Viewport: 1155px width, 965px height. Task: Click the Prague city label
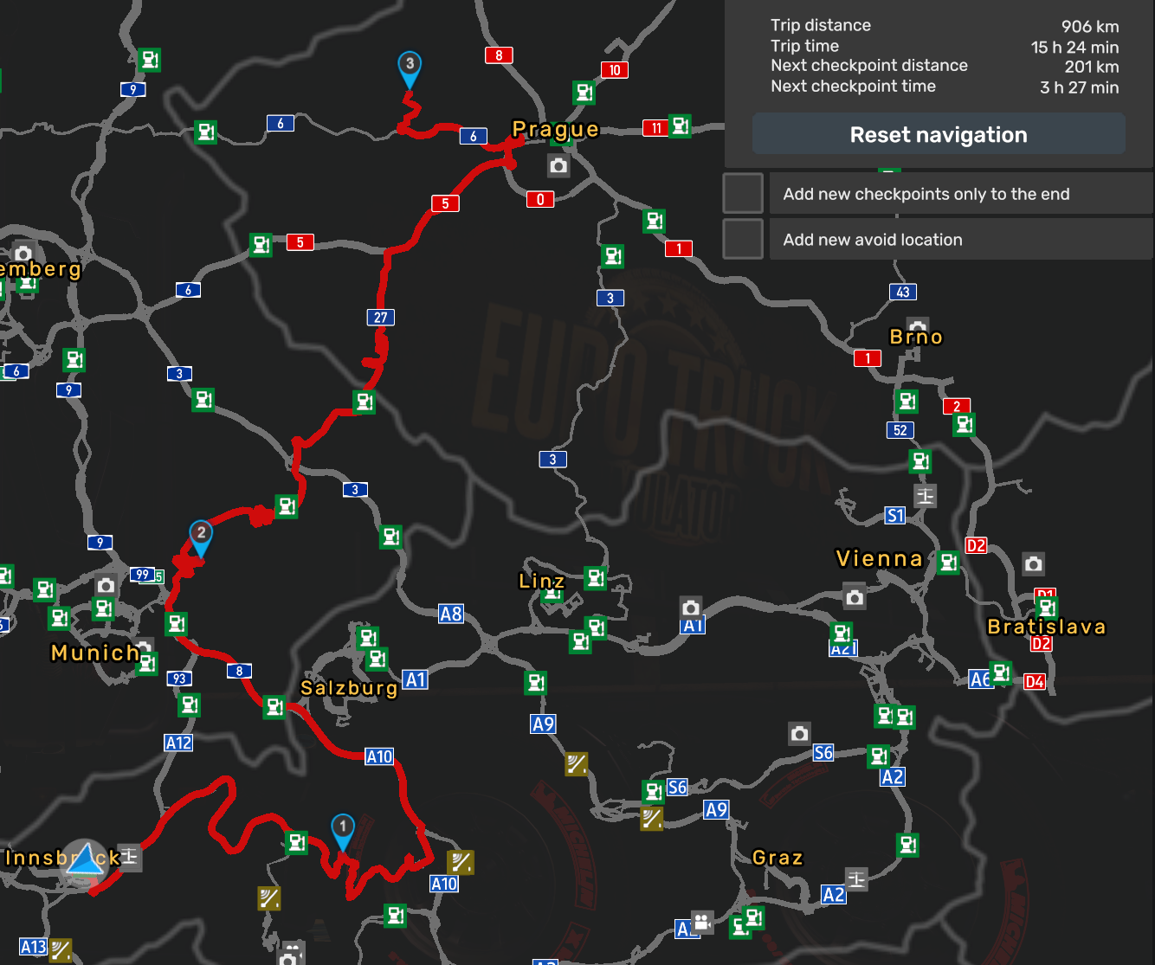point(555,130)
